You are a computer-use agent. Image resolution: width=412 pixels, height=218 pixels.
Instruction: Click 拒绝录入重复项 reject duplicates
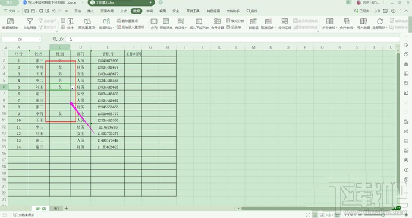tap(131, 27)
